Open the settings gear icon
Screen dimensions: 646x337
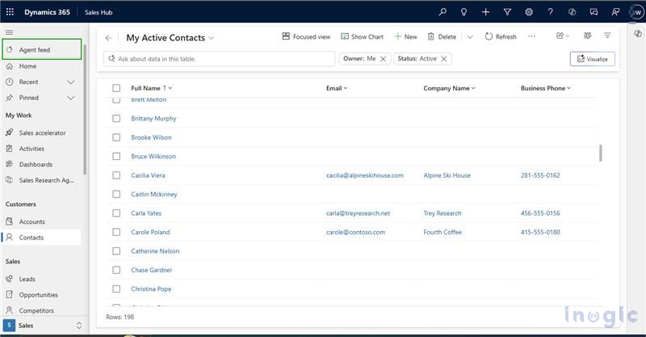[529, 12]
